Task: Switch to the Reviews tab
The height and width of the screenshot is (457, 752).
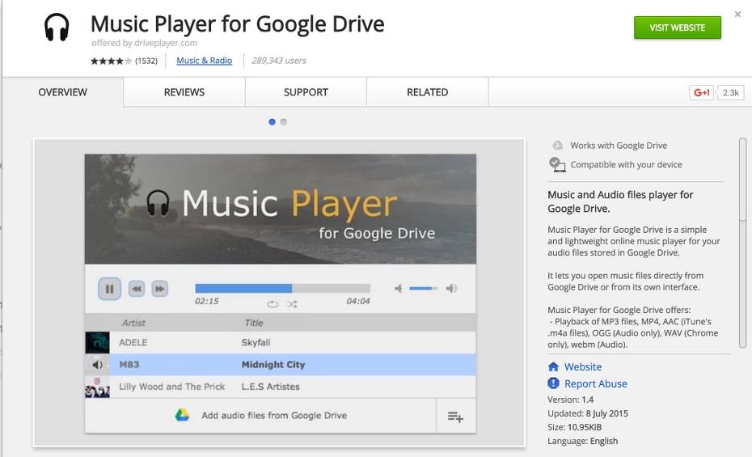Action: coord(184,92)
